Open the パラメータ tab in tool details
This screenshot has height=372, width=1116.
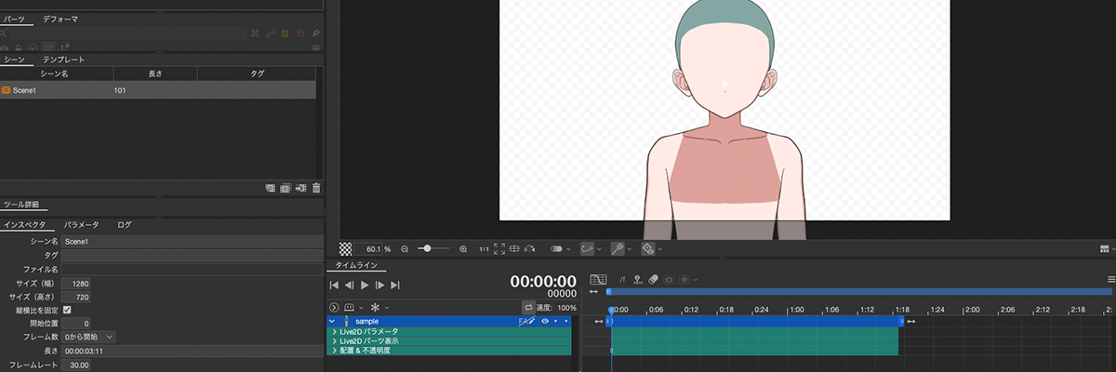tap(81, 225)
